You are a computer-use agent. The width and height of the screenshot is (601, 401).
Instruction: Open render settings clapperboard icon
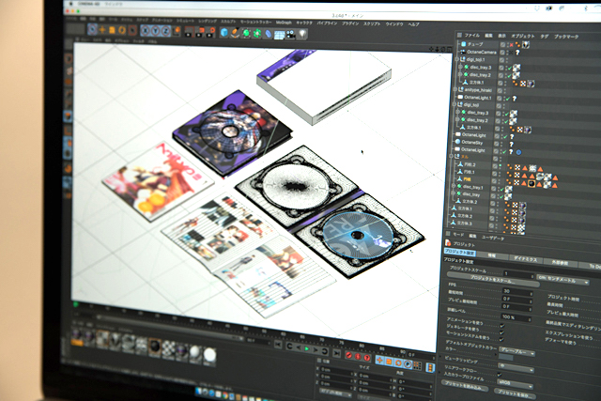click(x=210, y=33)
